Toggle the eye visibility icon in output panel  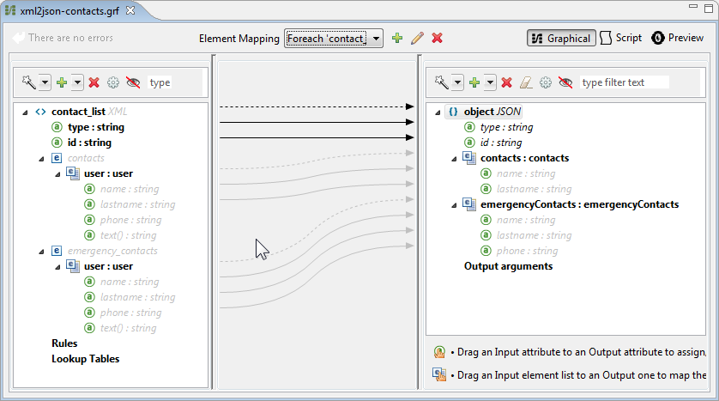(x=565, y=82)
